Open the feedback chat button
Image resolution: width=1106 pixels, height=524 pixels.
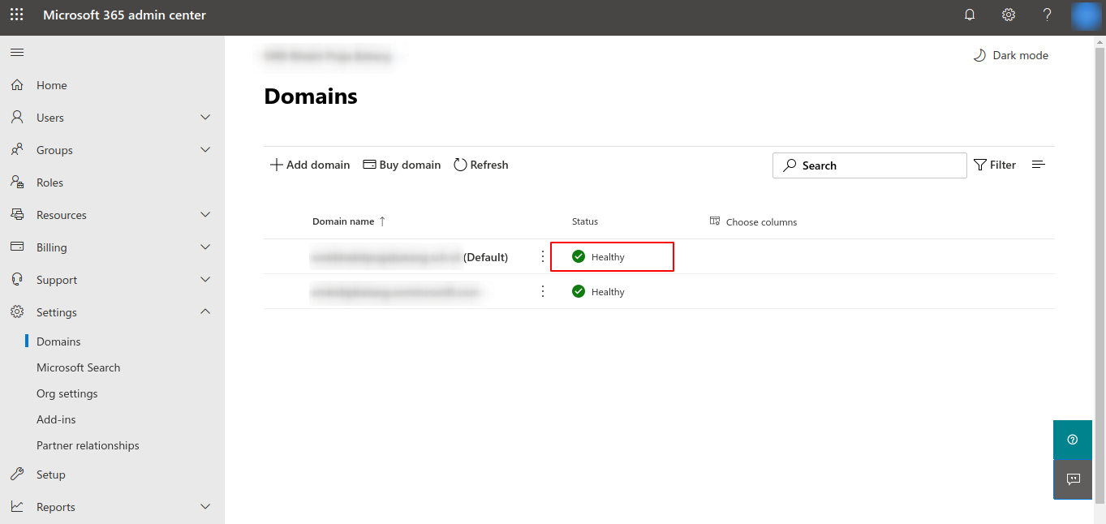[1073, 479]
